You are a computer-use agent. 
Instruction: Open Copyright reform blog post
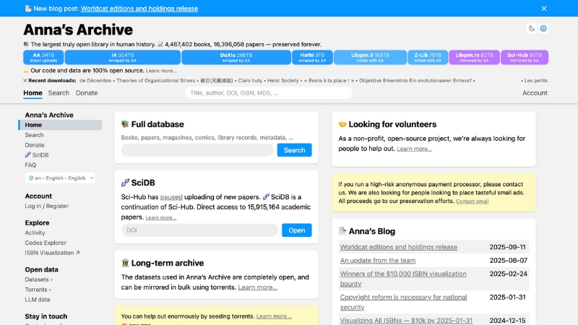(403, 302)
